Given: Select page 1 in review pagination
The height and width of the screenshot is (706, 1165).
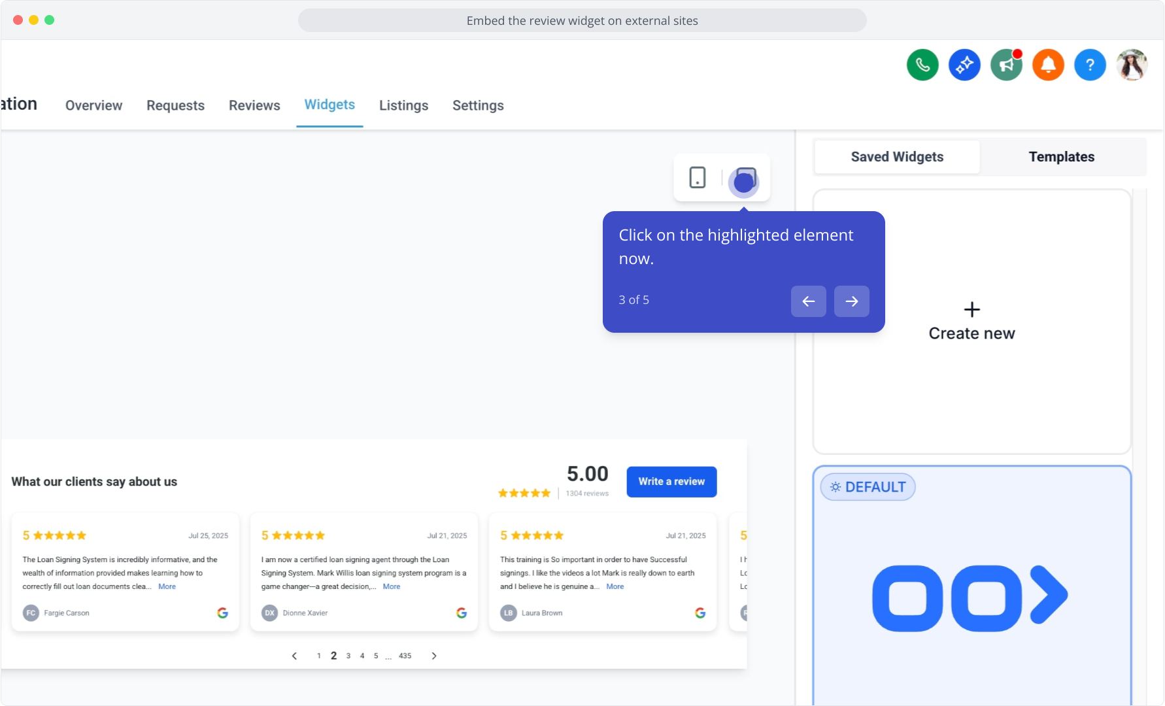Looking at the screenshot, I should coord(318,656).
